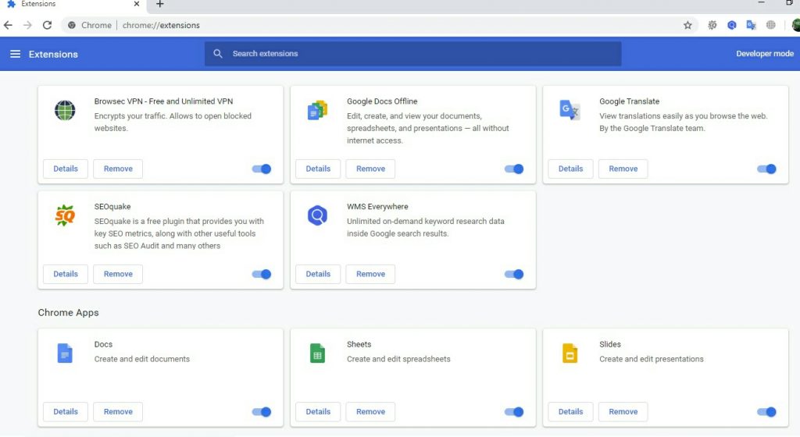The image size is (800, 437).
Task: Open SEOquake gear icon in browser toolbar
Action: click(x=712, y=25)
